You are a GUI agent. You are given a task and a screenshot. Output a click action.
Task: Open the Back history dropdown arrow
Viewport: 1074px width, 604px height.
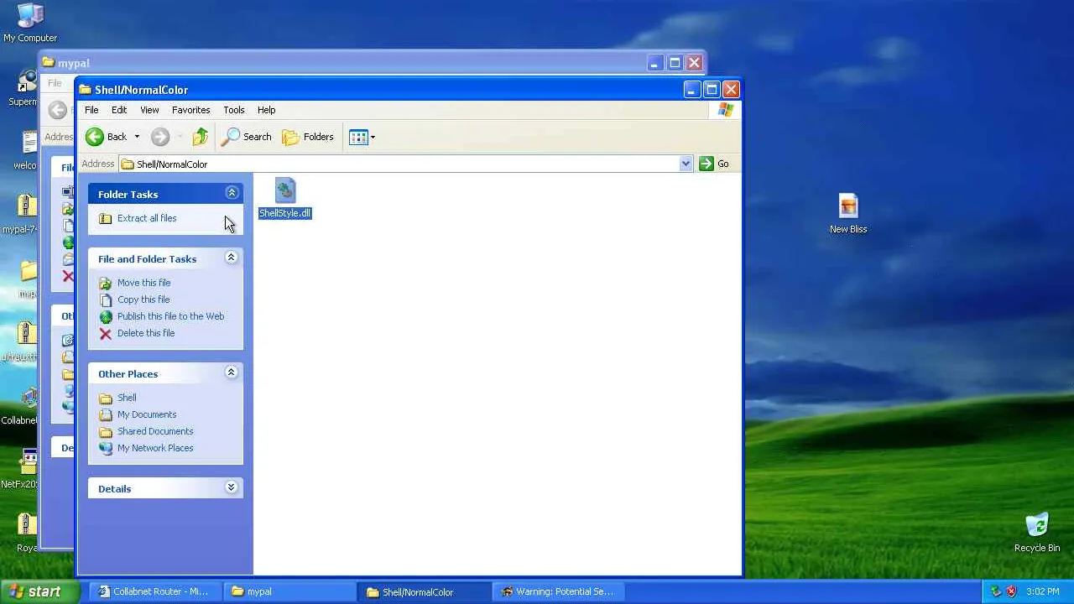click(137, 137)
